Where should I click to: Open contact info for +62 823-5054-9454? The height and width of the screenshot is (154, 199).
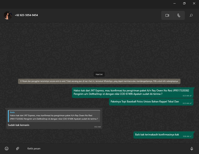[26, 15]
